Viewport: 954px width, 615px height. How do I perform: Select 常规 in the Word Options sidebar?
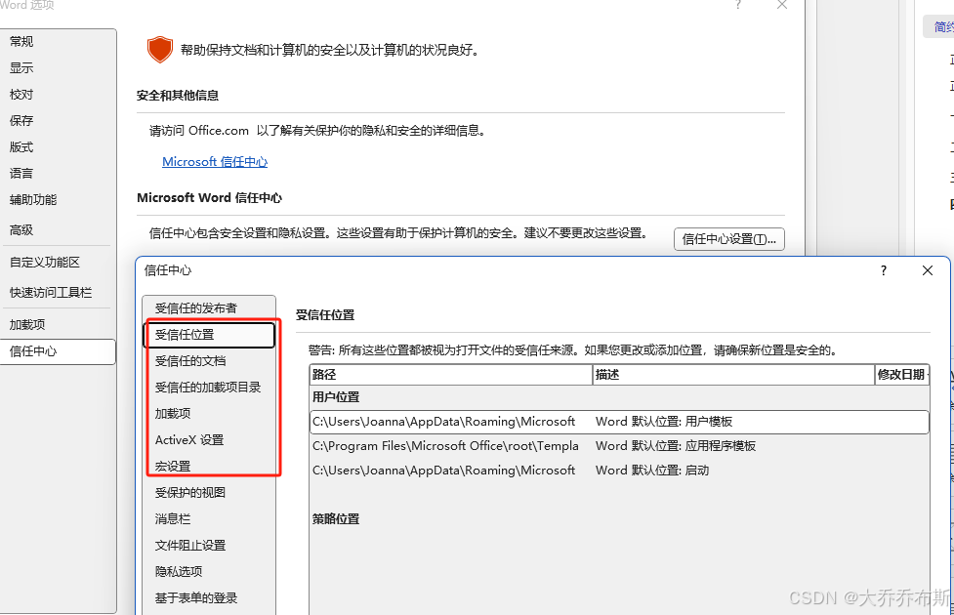[x=21, y=41]
